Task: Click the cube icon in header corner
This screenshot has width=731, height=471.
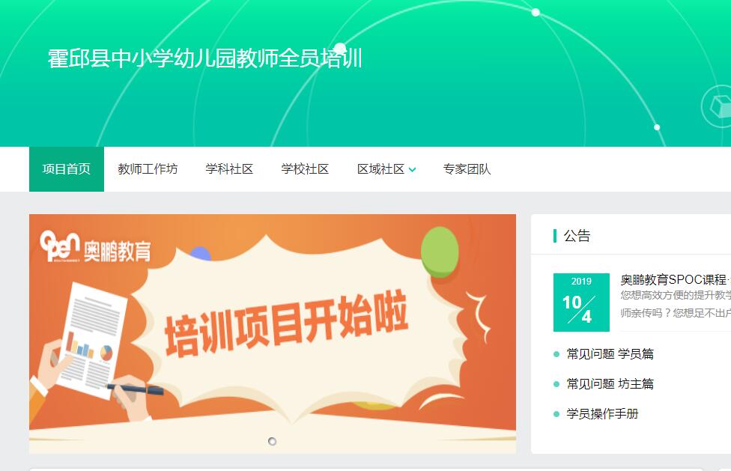Action: pyautogui.click(x=718, y=106)
